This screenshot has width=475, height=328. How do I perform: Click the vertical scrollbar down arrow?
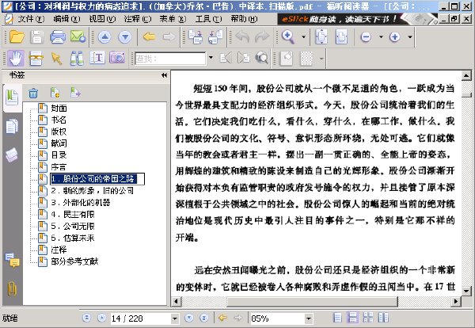(x=466, y=291)
